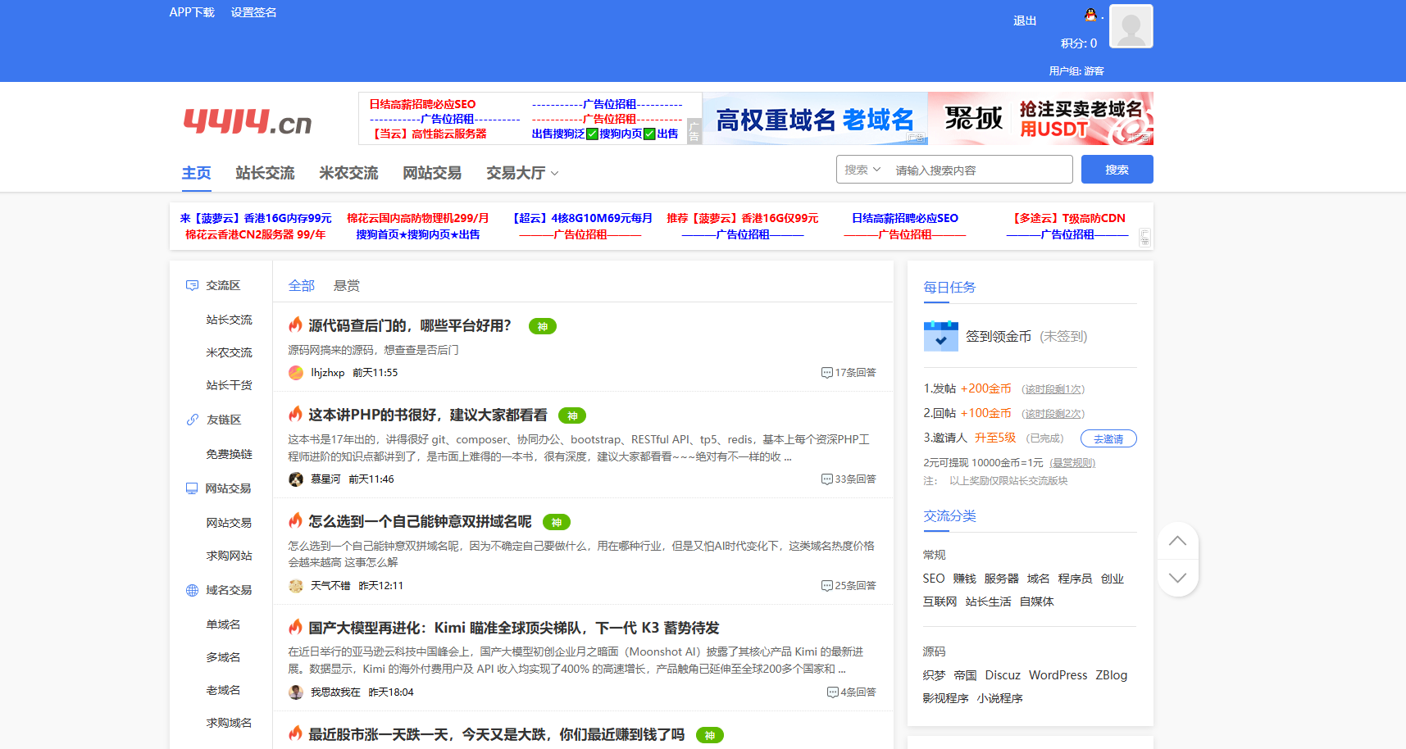Switch to the 主页 nav tab
The width and height of the screenshot is (1406, 749).
(x=197, y=173)
